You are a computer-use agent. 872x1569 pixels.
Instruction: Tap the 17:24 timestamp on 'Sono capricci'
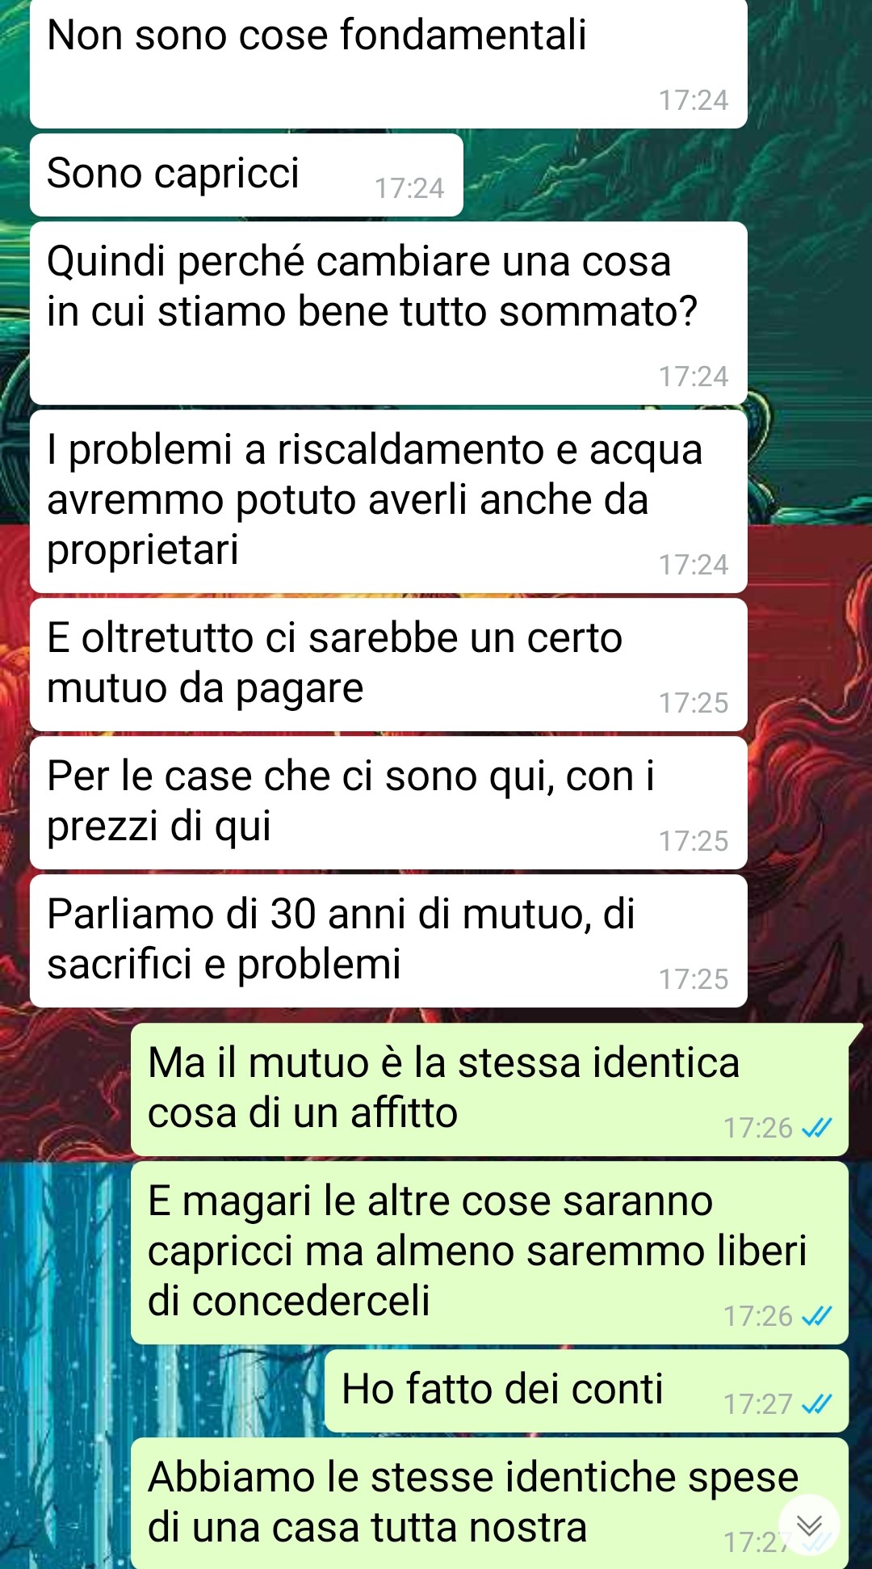tap(409, 188)
